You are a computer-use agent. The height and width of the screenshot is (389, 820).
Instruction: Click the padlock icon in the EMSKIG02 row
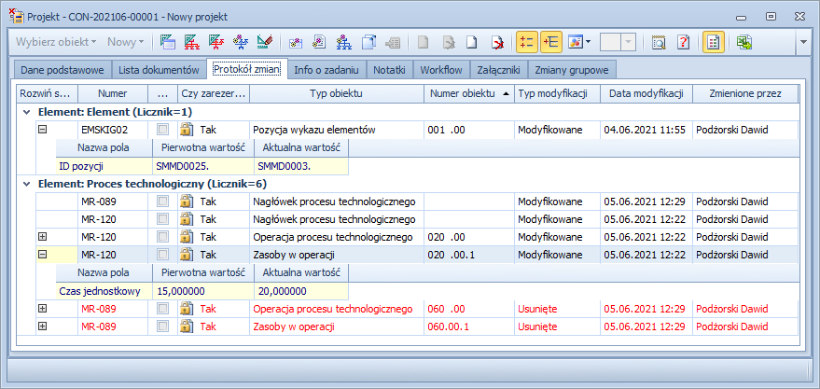click(x=186, y=130)
